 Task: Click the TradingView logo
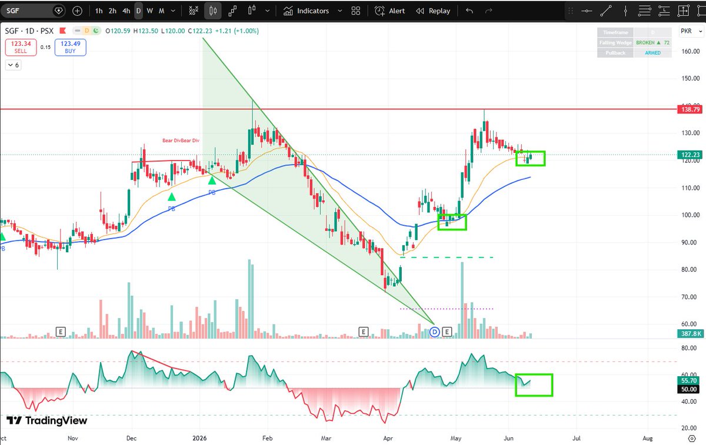(47, 421)
